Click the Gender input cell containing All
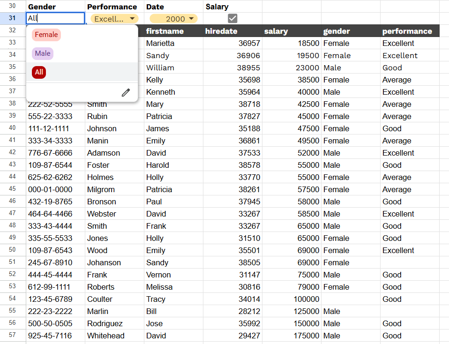Viewport: 449px width, 344px height. (55, 19)
